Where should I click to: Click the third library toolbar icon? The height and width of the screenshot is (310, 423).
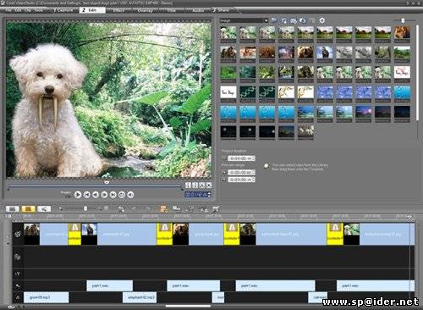click(x=294, y=20)
